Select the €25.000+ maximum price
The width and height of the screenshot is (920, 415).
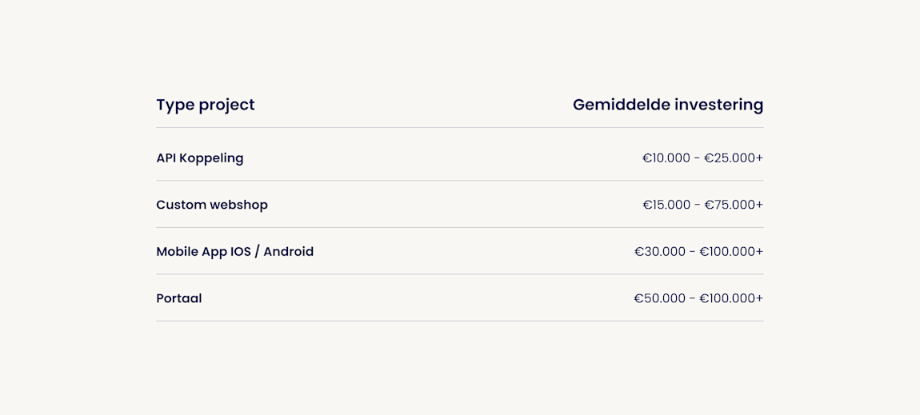734,158
